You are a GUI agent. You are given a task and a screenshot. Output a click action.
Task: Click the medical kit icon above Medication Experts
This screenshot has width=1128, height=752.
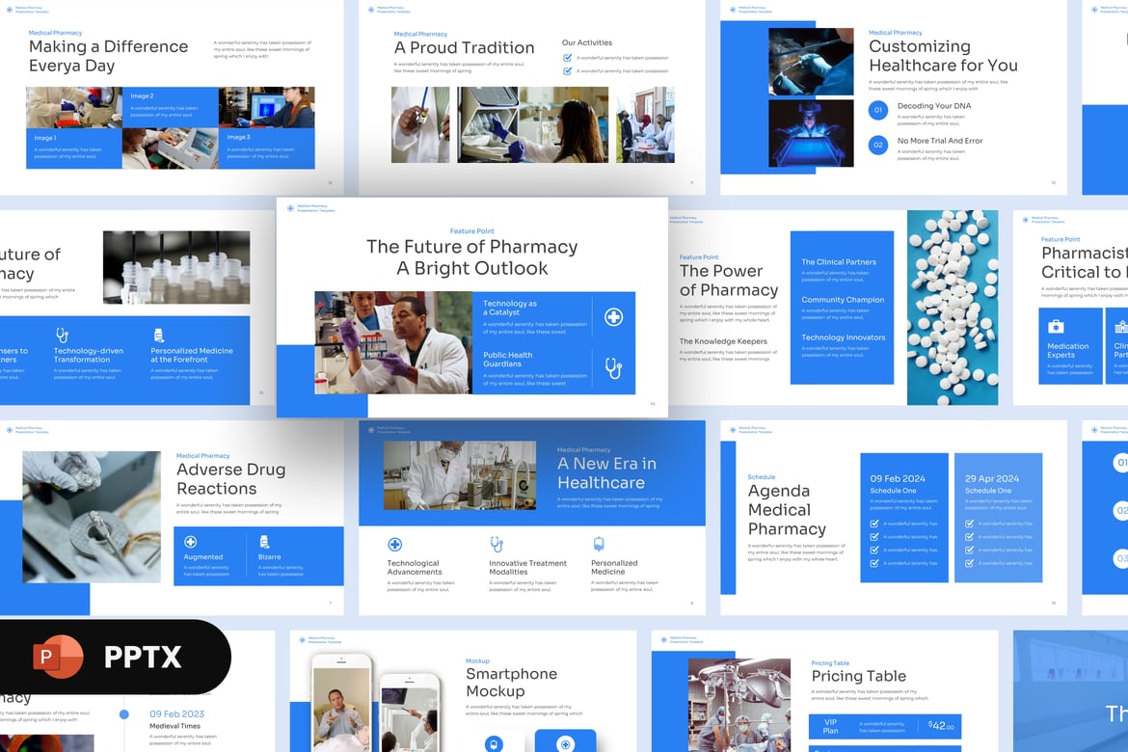pos(1056,327)
